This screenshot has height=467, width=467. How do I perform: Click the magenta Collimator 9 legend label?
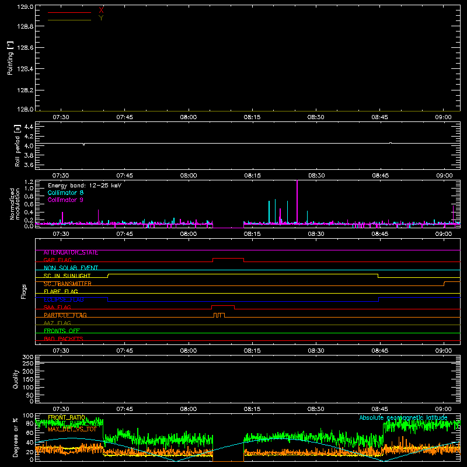tap(65, 200)
